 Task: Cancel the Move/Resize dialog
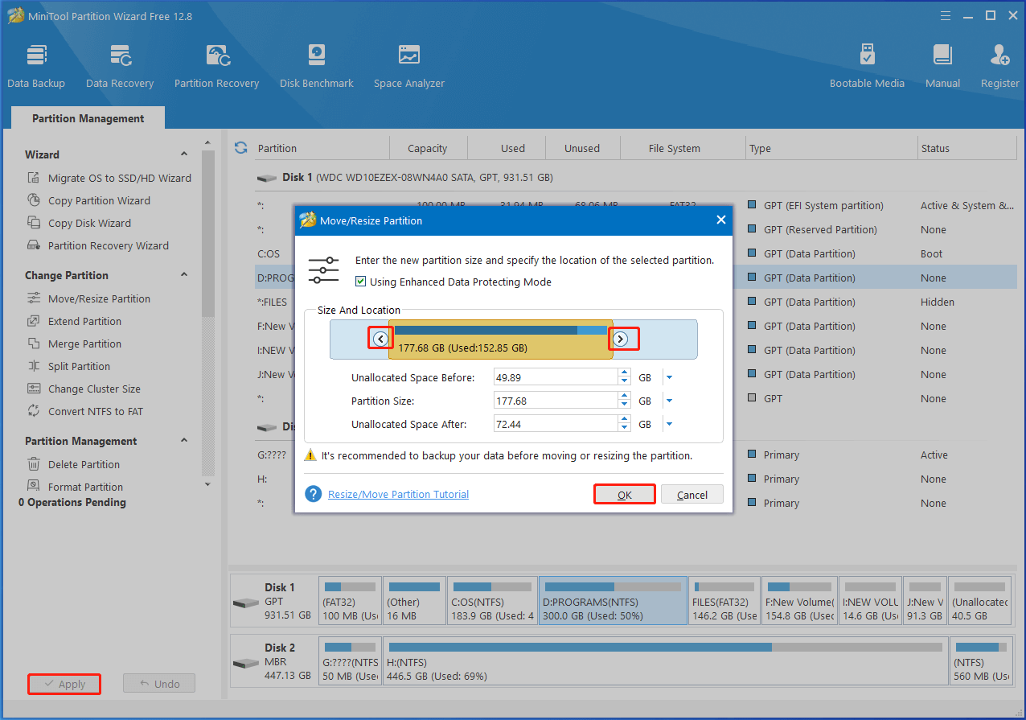(692, 495)
